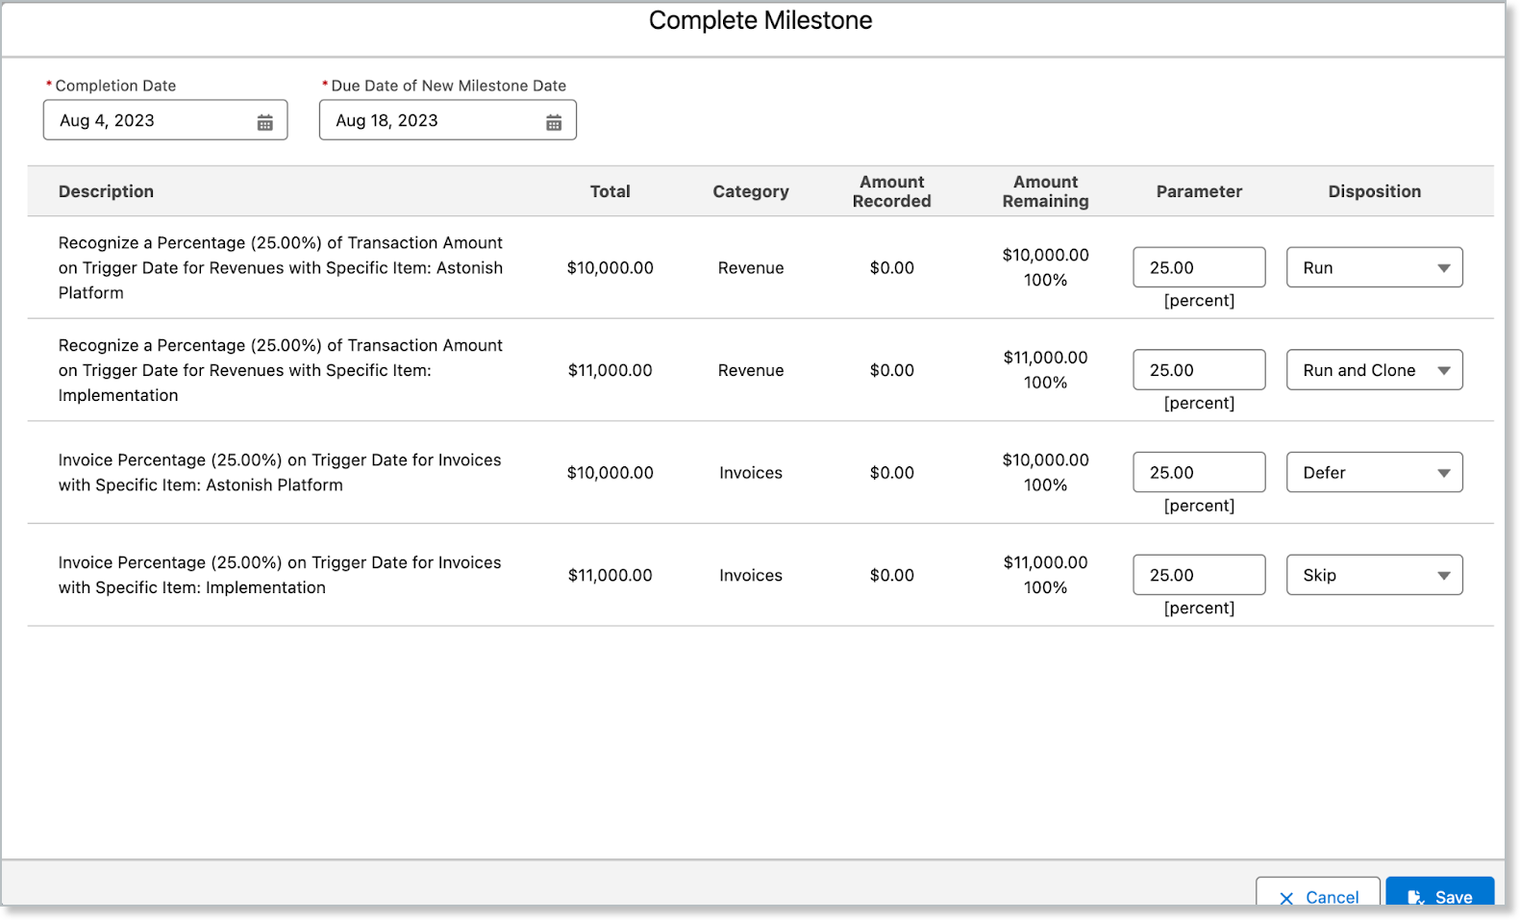Click parameter field for Implementation invoice row
The height and width of the screenshot is (920, 1520).
1199,575
